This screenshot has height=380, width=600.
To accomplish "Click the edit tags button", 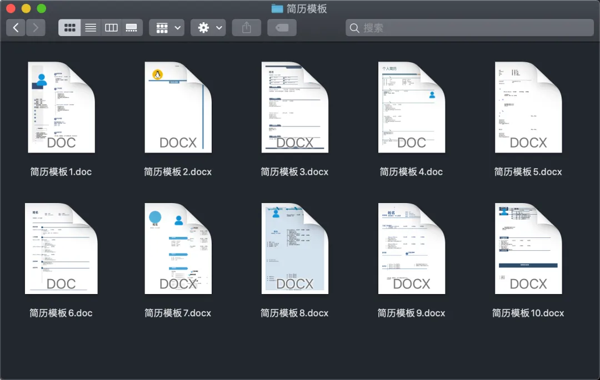I will point(282,28).
